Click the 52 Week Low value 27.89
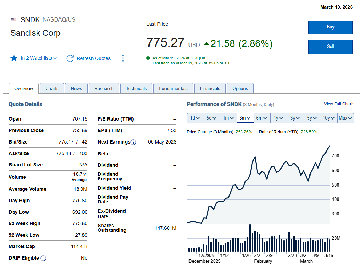Viewport: 362px width, 270px height. [x=81, y=235]
